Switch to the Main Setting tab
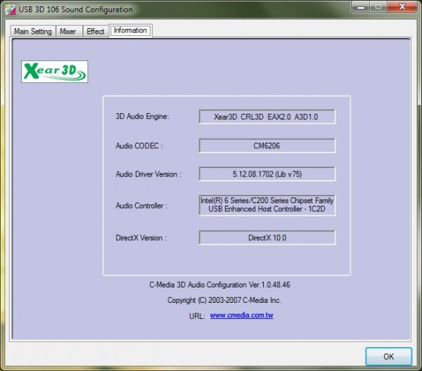 click(33, 32)
